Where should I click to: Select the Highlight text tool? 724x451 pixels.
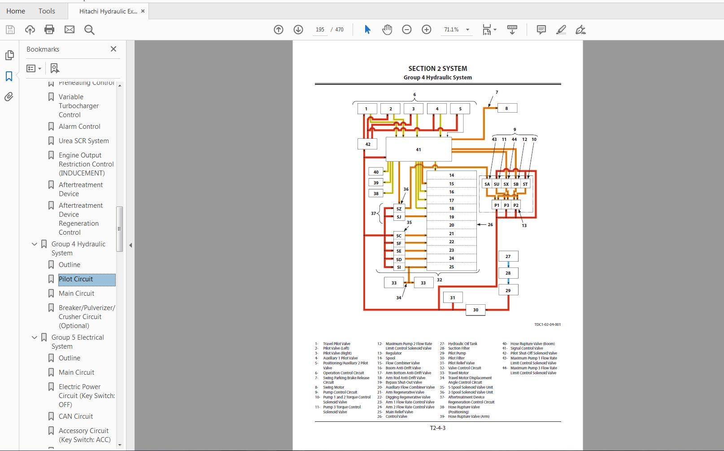(x=561, y=30)
